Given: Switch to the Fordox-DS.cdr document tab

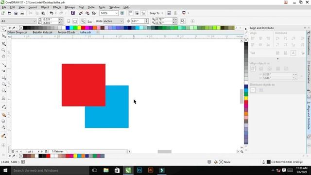Looking at the screenshot, I should click(66, 32).
